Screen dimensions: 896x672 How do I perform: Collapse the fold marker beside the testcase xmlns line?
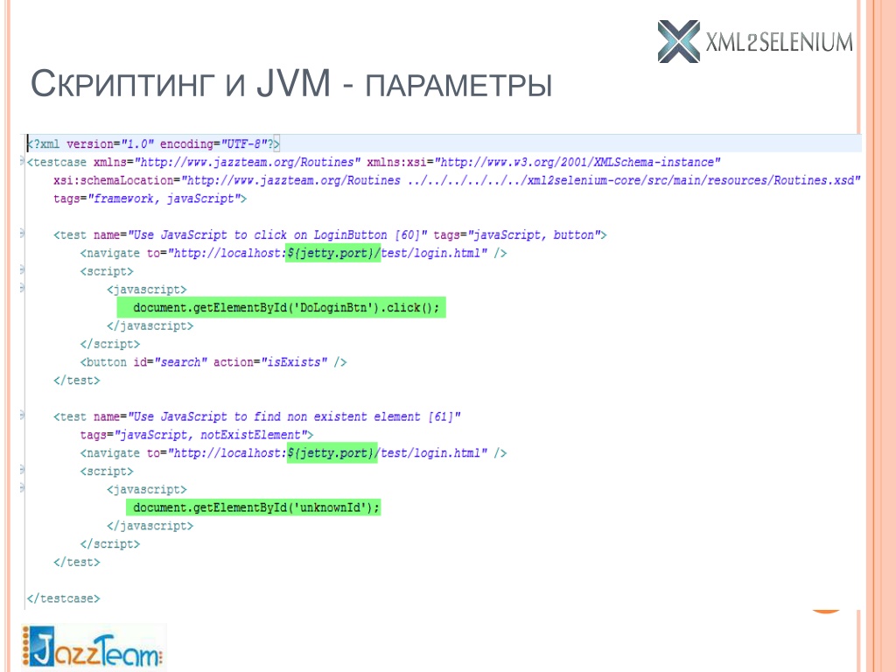click(x=22, y=162)
